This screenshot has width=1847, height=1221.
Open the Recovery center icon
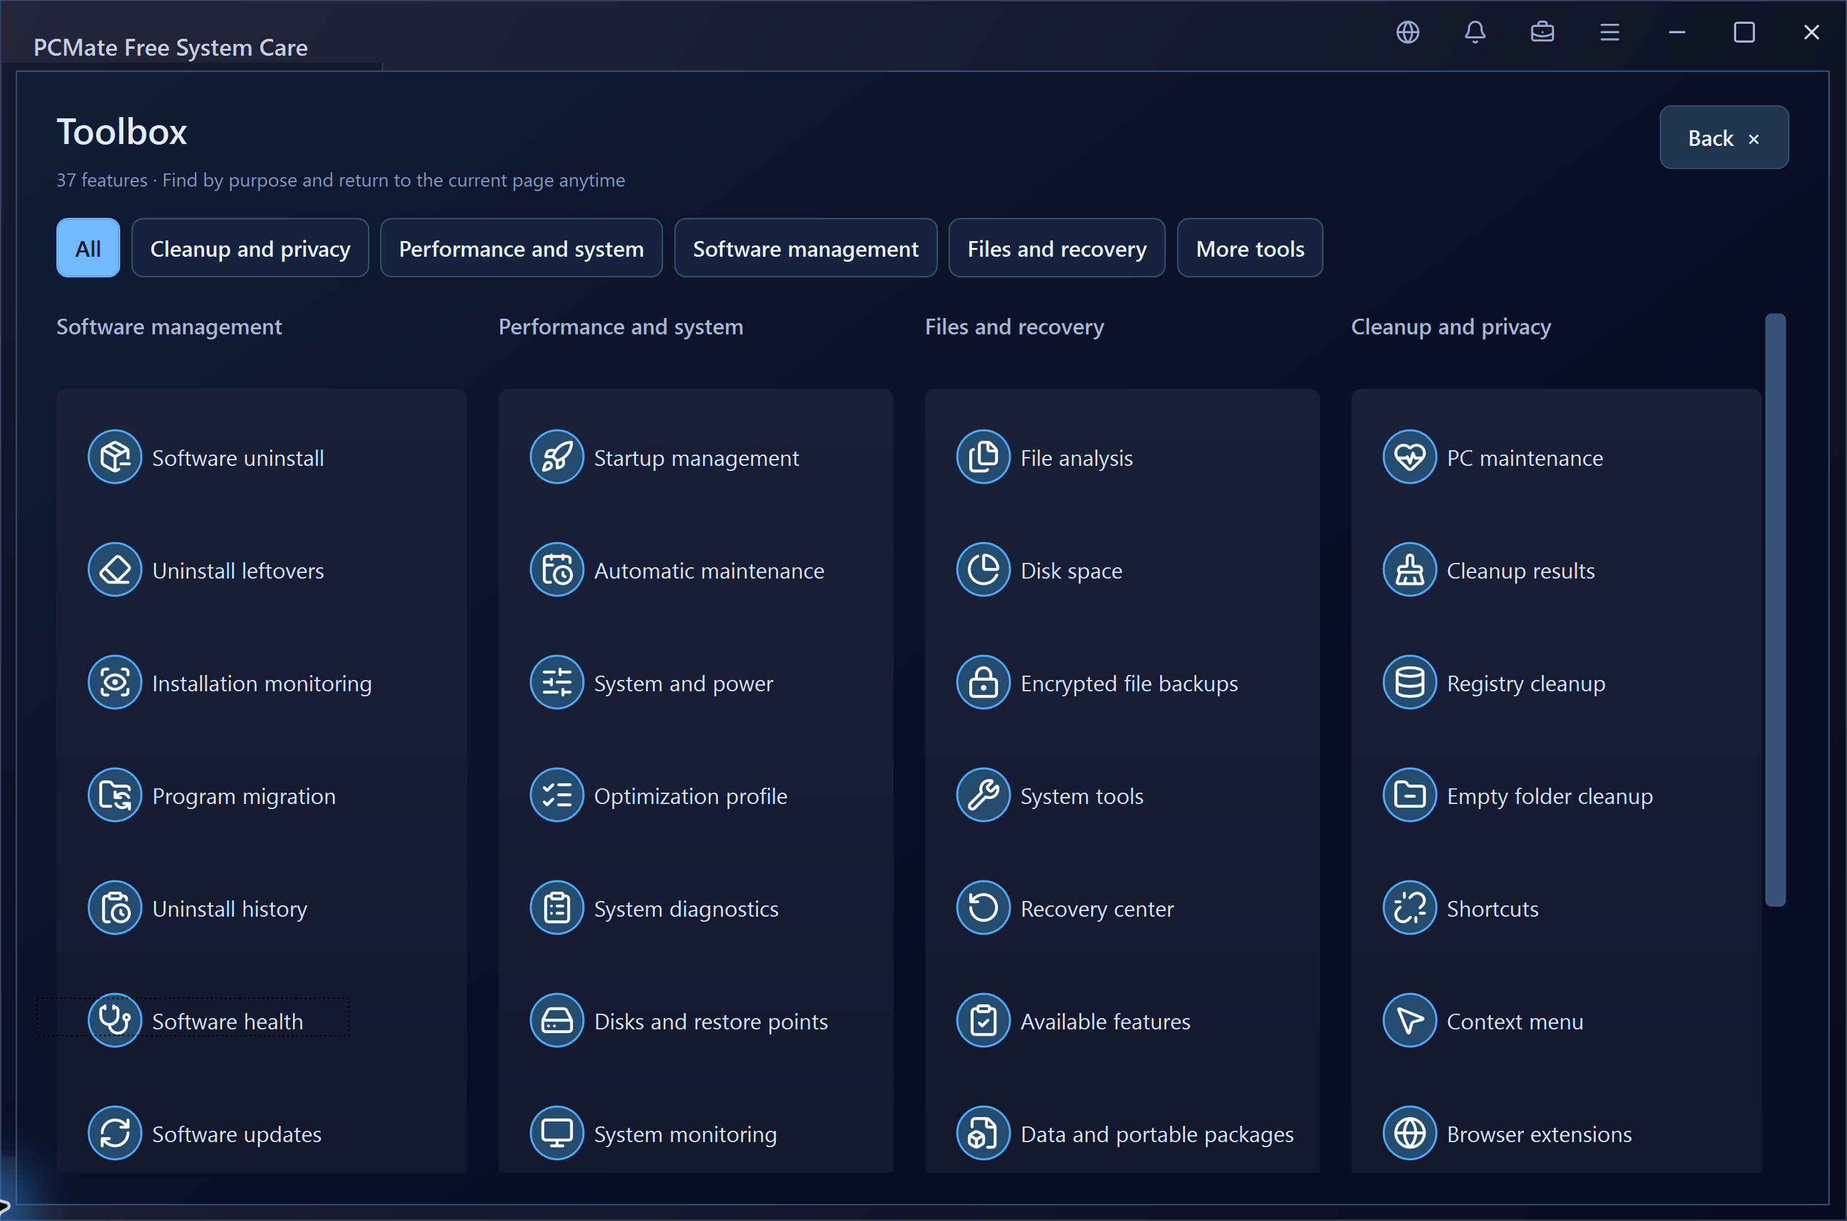pos(984,908)
